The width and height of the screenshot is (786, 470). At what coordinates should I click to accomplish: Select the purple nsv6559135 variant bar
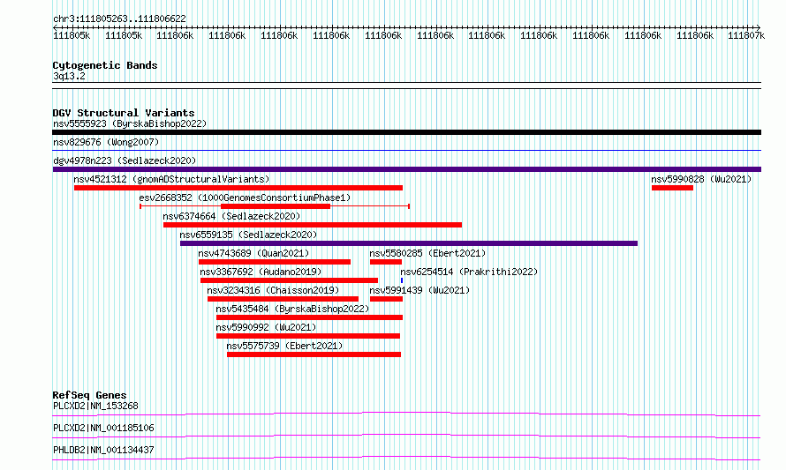coord(409,243)
